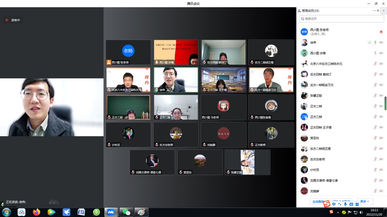This screenshot has height=217, width=387.
Task: Select the 西少图张春霞 coffee avatar tile
Action: click(x=271, y=107)
